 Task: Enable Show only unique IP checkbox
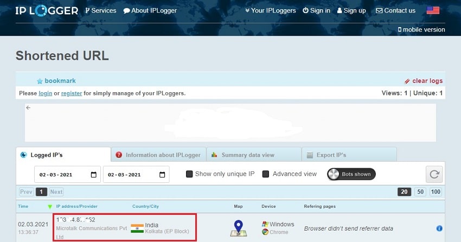point(189,174)
